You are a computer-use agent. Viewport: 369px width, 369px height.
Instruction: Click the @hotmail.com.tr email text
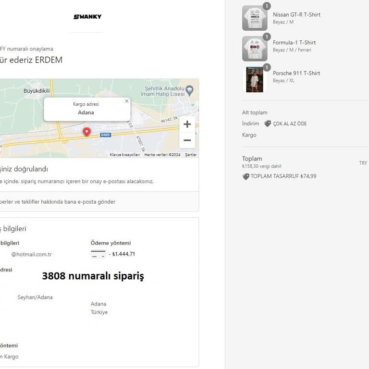pos(32,254)
